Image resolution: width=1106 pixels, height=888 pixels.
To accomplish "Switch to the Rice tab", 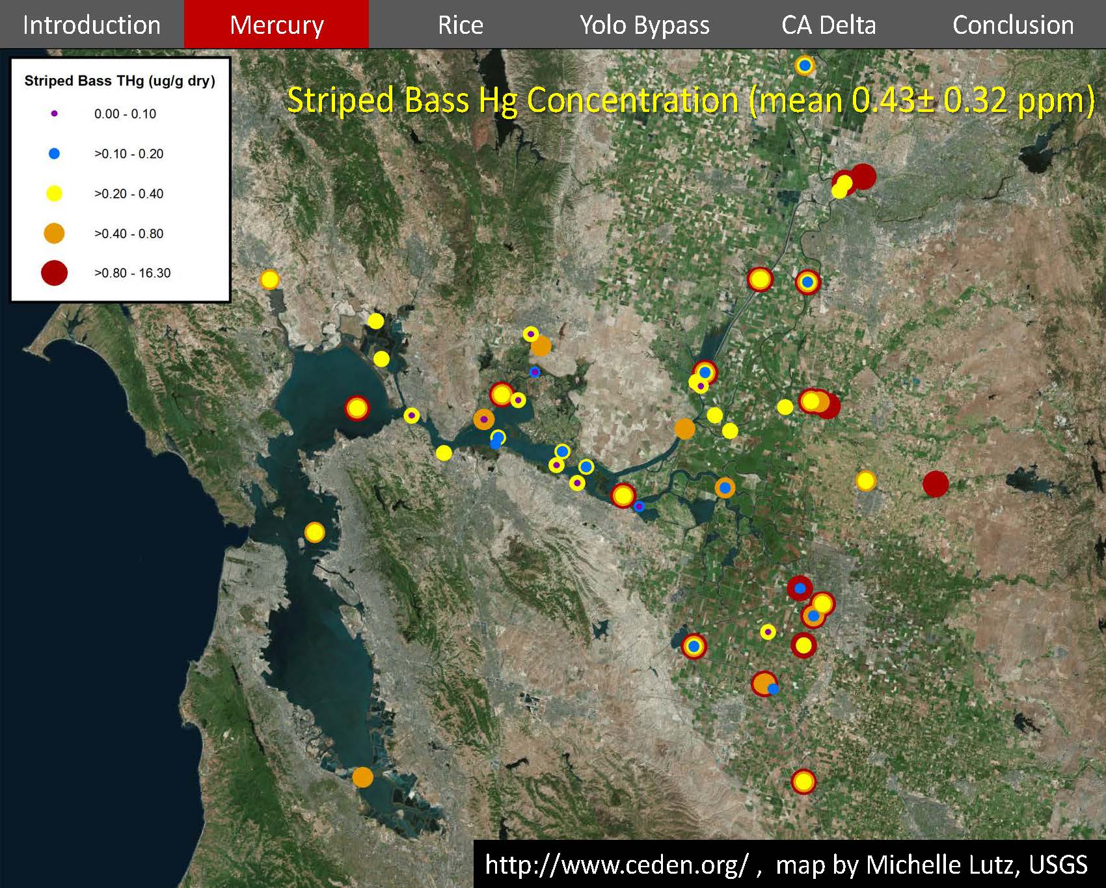I will [x=461, y=25].
